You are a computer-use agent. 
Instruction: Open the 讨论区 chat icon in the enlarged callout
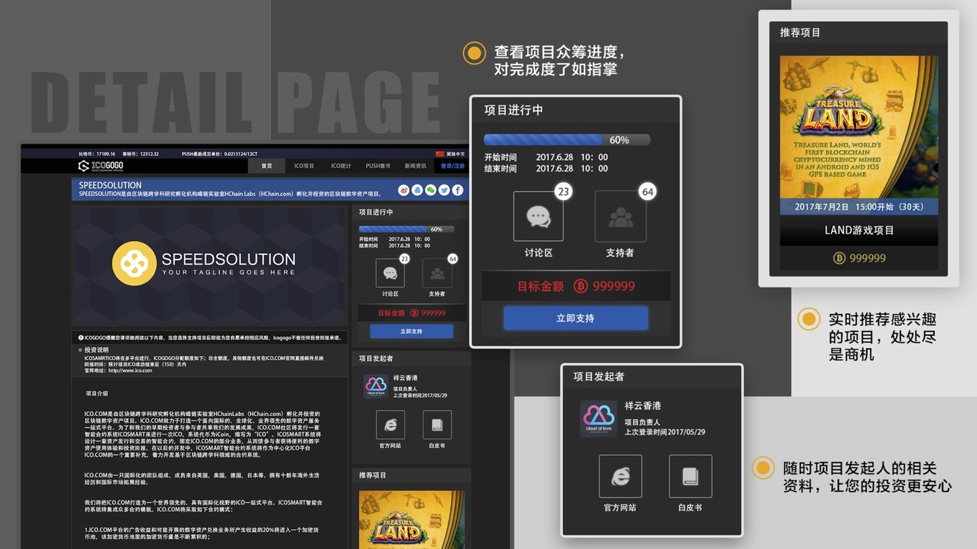coord(539,217)
